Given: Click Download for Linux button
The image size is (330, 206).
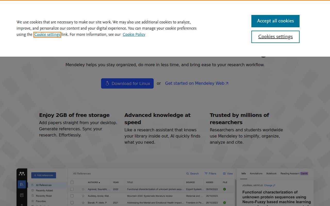Looking at the screenshot, I should tap(127, 83).
